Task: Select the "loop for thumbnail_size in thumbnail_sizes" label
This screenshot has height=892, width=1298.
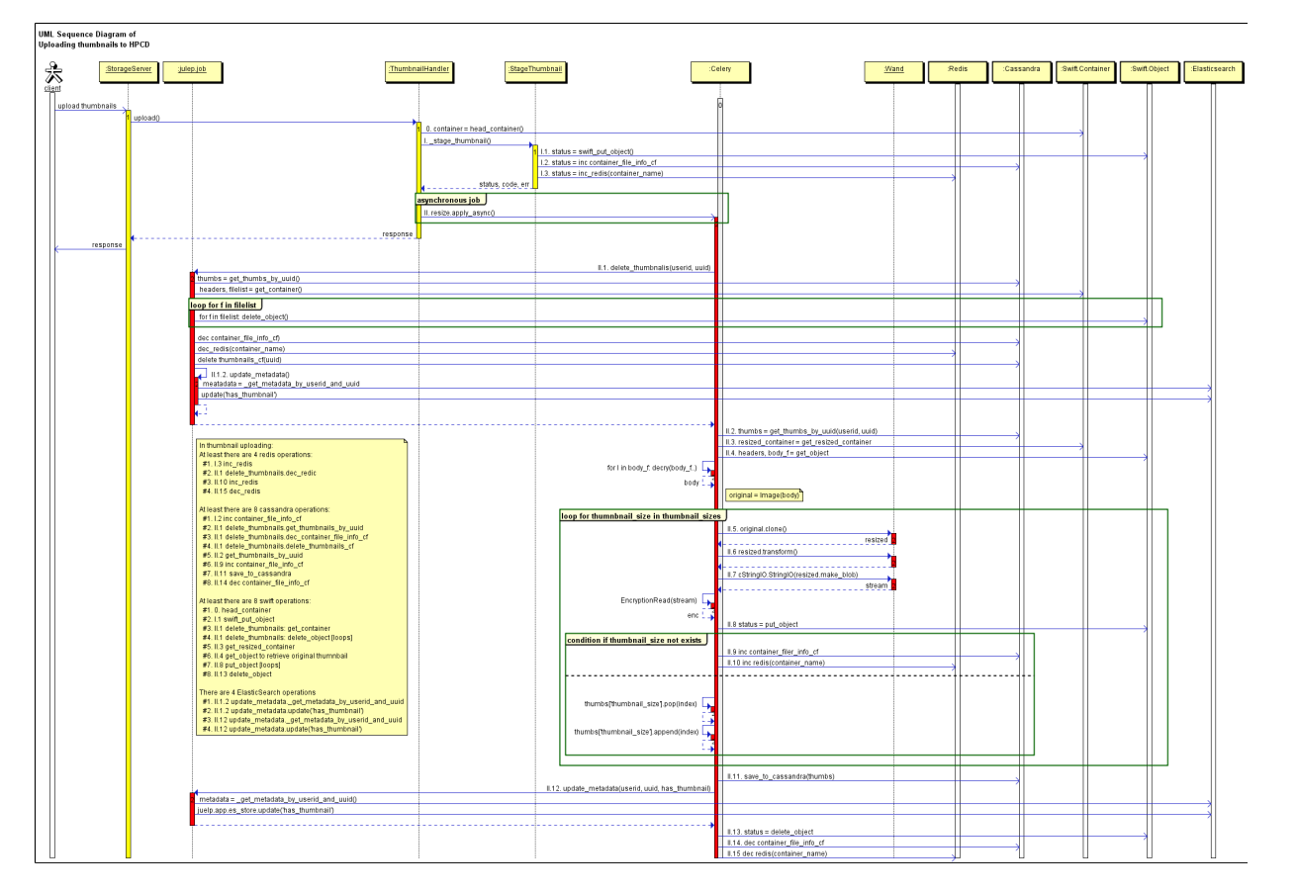Action: pyautogui.click(x=642, y=516)
